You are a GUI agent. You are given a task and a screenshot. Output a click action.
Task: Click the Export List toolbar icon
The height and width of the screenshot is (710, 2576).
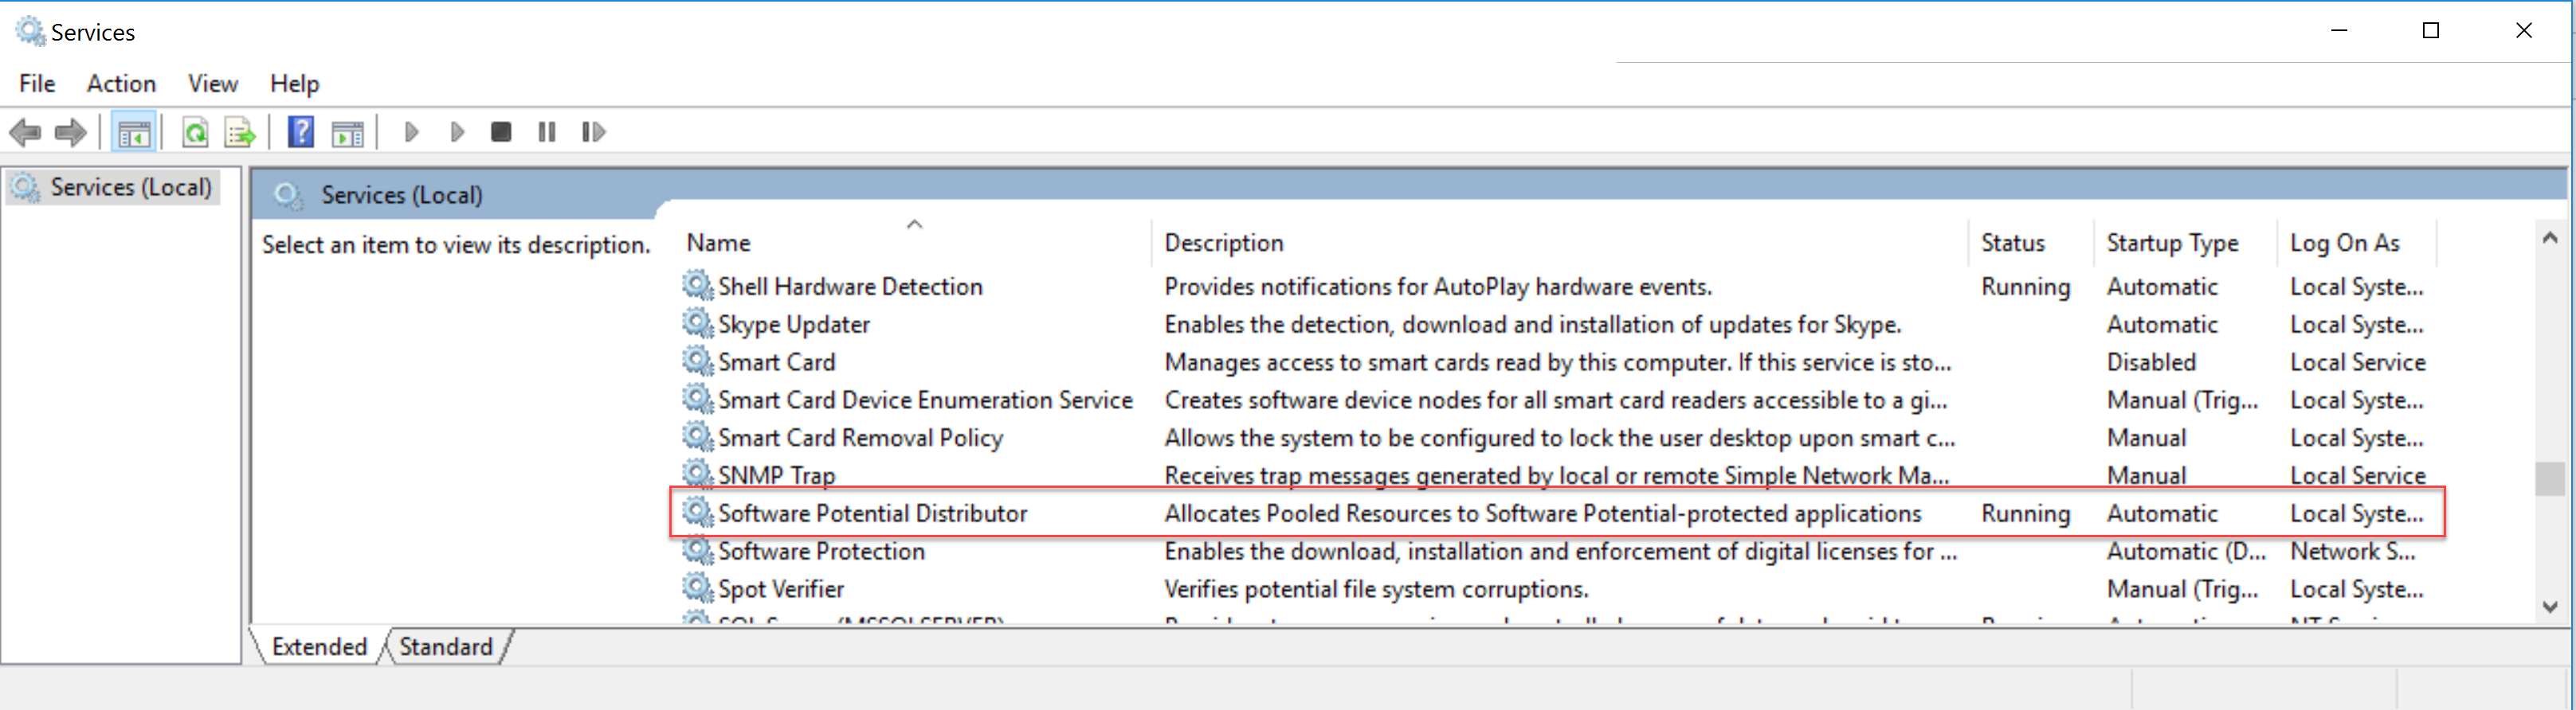241,132
